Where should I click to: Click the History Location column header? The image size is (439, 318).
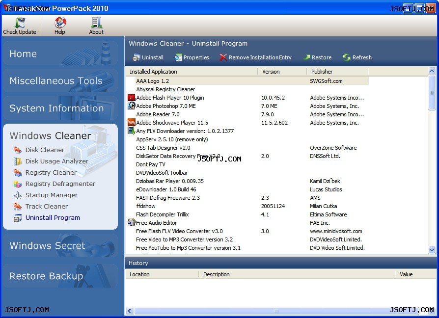[162, 274]
